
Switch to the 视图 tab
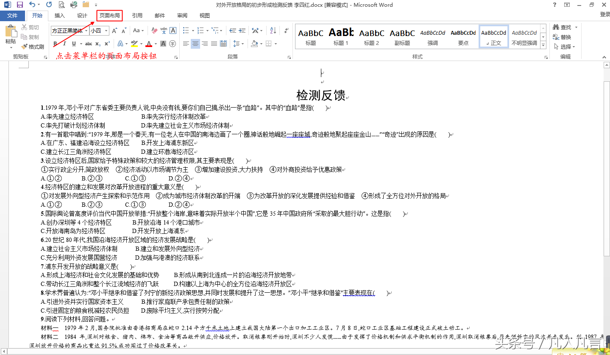(x=205, y=16)
